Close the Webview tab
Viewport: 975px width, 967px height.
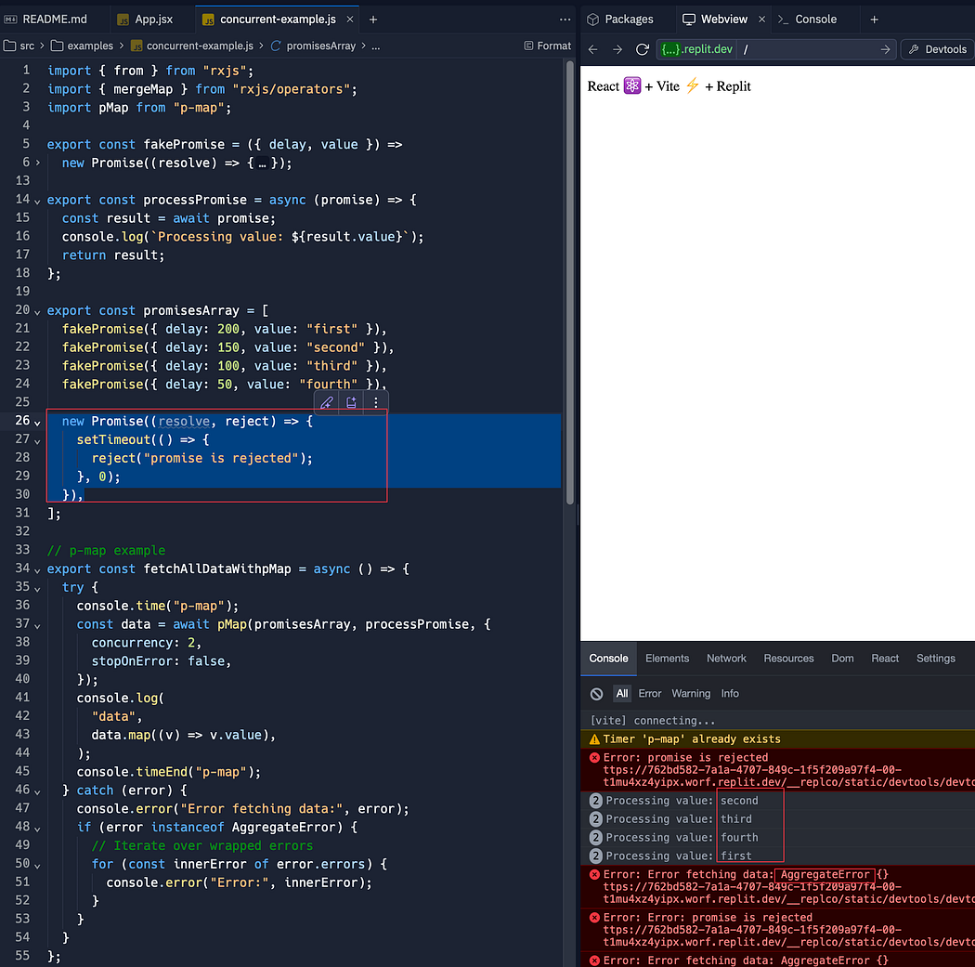761,20
